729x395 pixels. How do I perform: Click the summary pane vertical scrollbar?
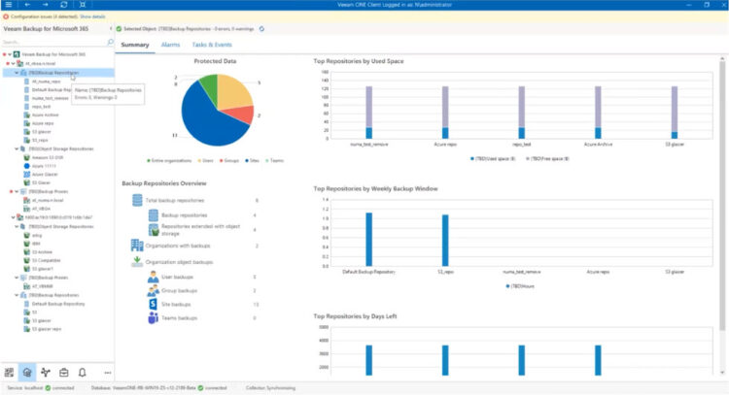[x=722, y=195]
